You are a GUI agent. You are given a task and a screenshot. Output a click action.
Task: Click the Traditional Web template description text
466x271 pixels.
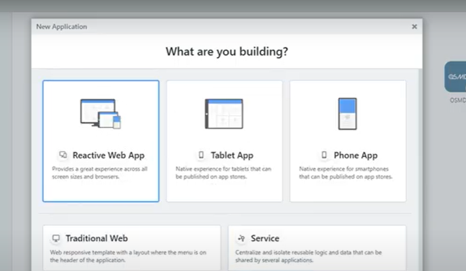pos(127,256)
